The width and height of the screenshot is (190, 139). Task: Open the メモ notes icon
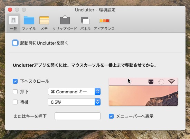click(44, 20)
